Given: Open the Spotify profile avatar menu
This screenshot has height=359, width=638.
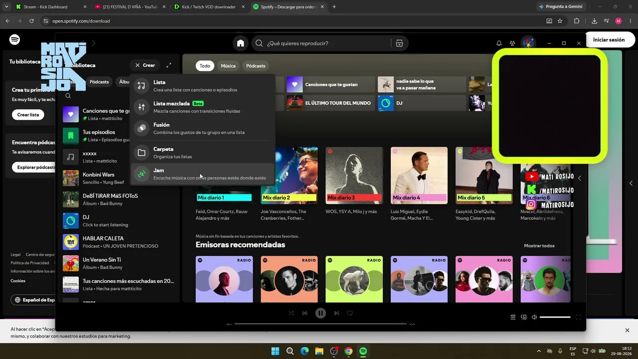Looking at the screenshot, I should [x=528, y=43].
